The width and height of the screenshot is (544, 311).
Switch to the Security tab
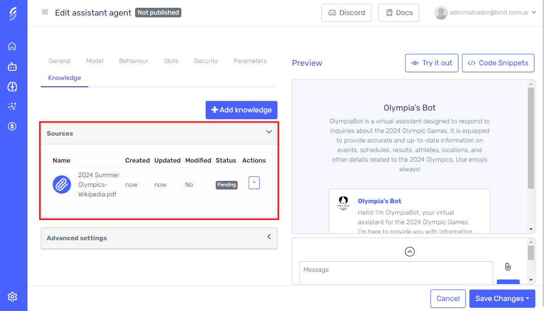pos(206,61)
